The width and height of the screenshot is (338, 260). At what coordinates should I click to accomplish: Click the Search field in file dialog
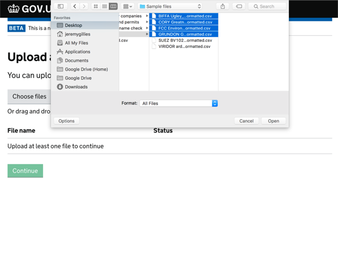(267, 6)
